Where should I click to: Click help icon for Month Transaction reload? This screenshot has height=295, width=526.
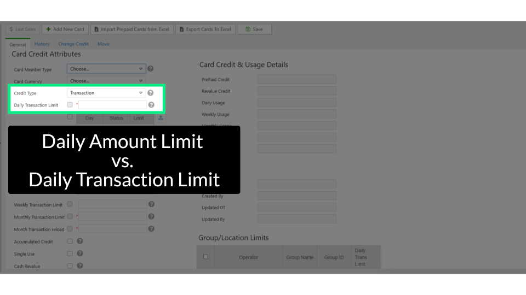151,229
